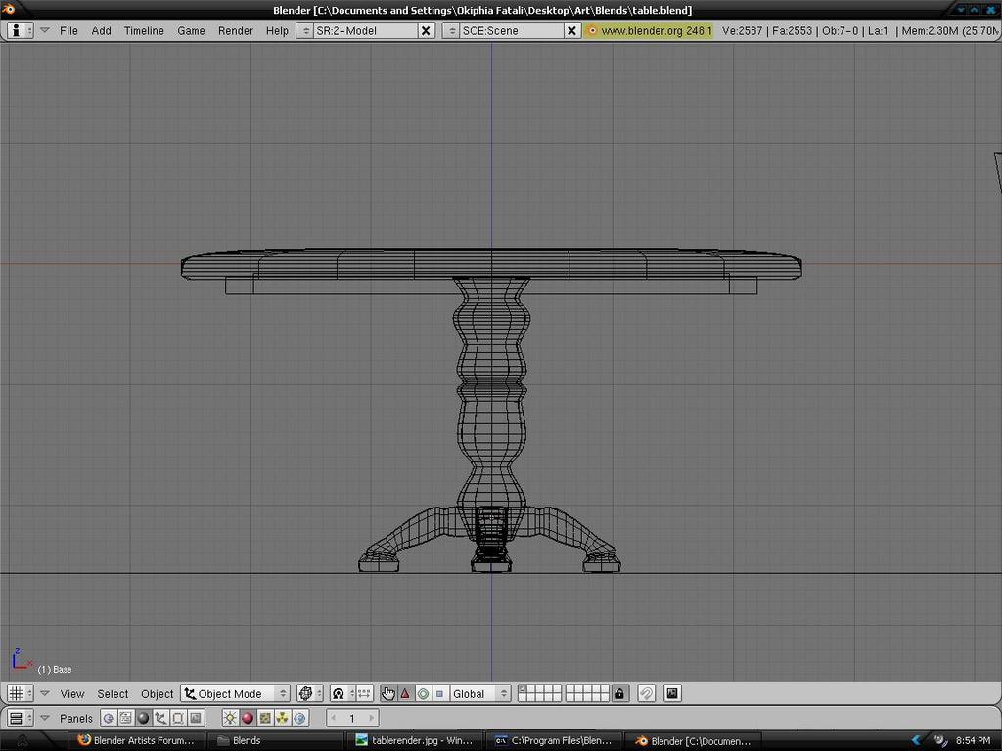This screenshot has width=1002, height=751.
Task: Select the World buttons globe icon
Action: tap(299, 719)
